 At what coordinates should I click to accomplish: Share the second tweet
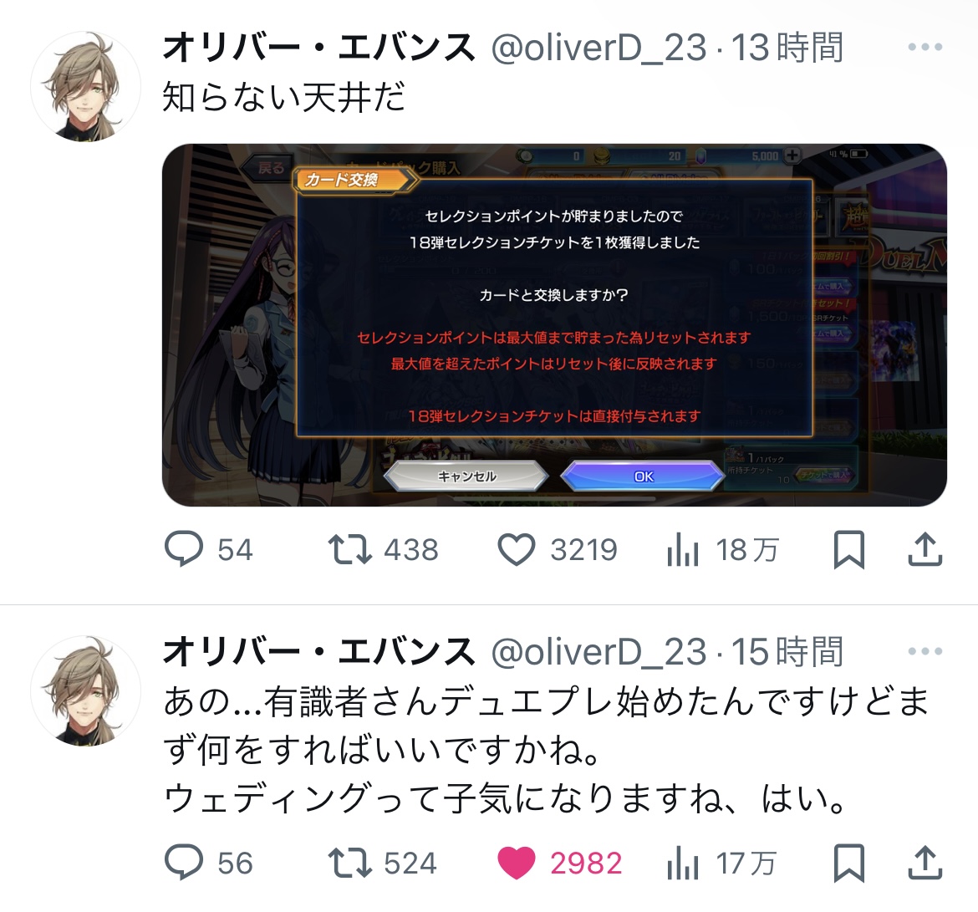925,864
